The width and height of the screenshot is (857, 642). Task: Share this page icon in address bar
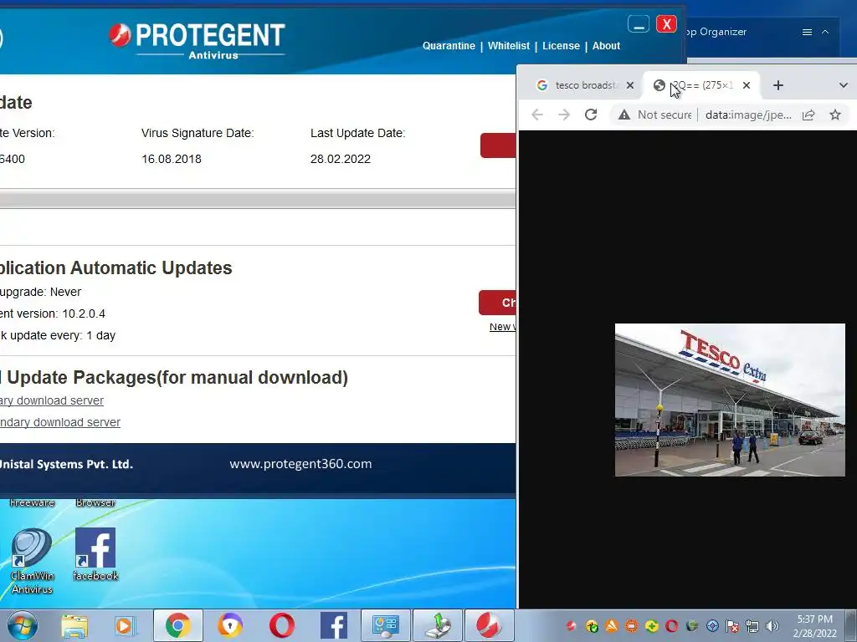pos(808,115)
